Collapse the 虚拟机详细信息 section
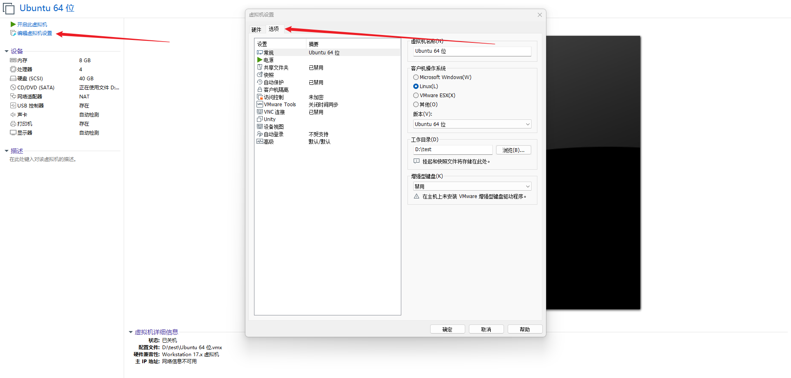Screen dimensions: 791x378 tap(131, 332)
